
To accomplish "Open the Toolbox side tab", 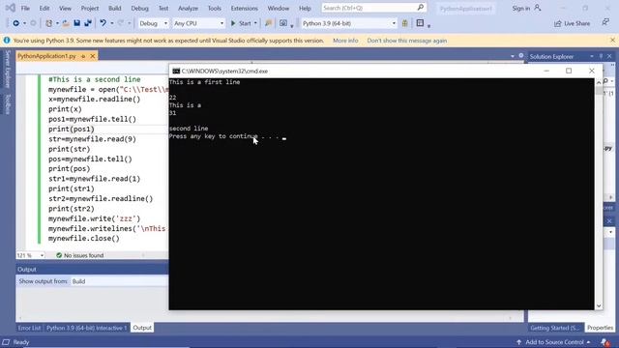I will [x=8, y=103].
